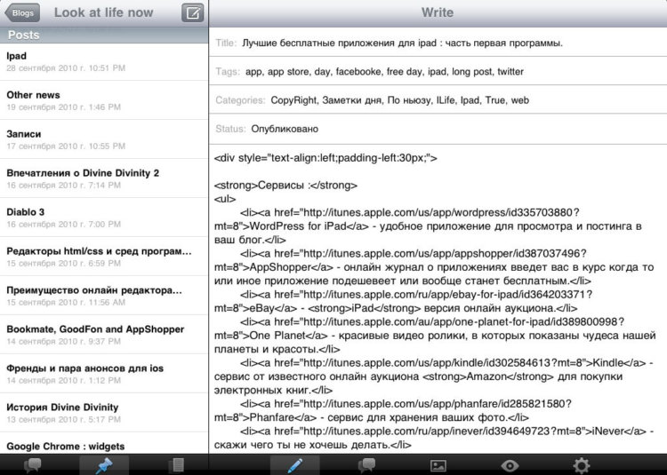Place cursor at the one-planet-for-ipad link line
The width and height of the screenshot is (667, 475).
pos(432,321)
